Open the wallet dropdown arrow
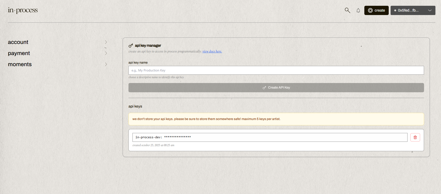 (429, 10)
